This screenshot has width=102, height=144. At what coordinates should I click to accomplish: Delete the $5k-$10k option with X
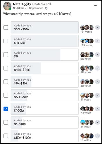coord(97,82)
